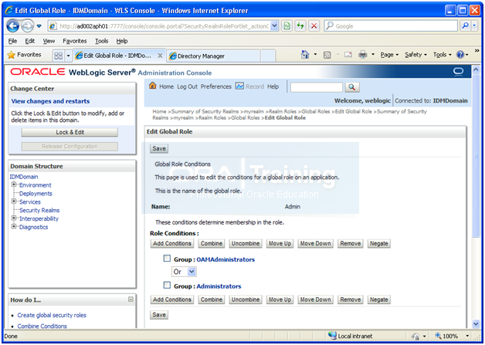485x345 pixels.
Task: Expand the Services tree node
Action: click(x=14, y=201)
